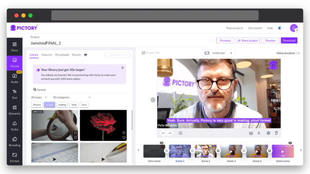The image size is (310, 174).
Task: Switch to the Library tab
Action: 34,55
